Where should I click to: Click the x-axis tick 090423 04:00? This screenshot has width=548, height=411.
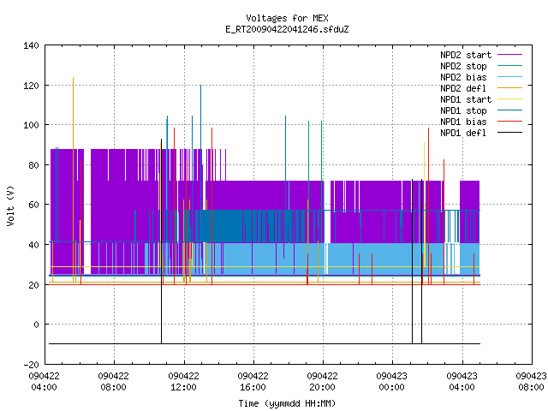462,382
